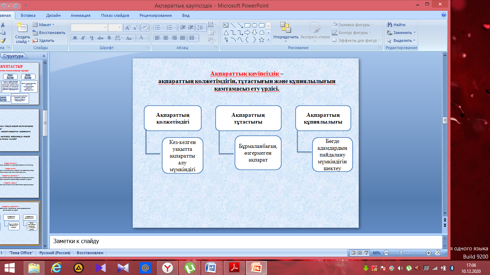Image resolution: width=490 pixels, height=275 pixels.
Task: Click the Delete (Удалить) slide button
Action: point(43,40)
